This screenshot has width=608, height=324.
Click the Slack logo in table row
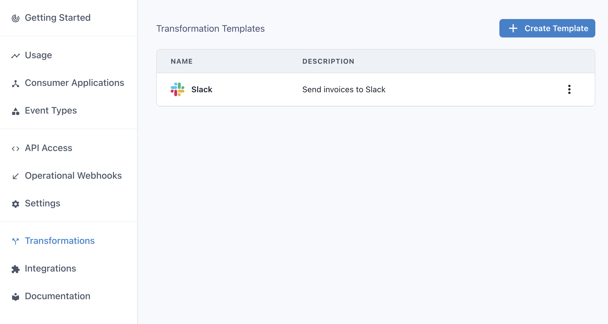coord(178,89)
